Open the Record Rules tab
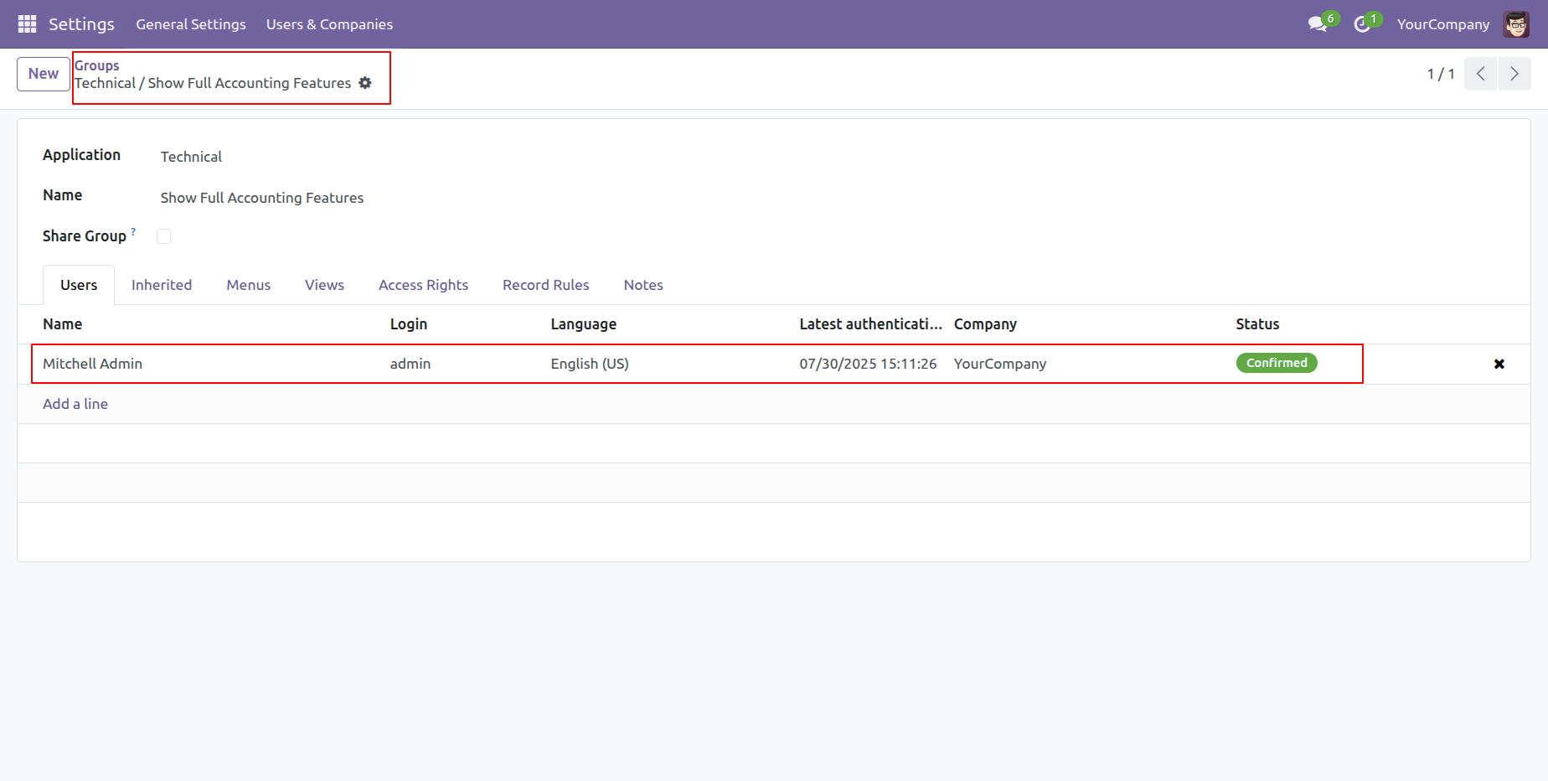 pyautogui.click(x=545, y=285)
